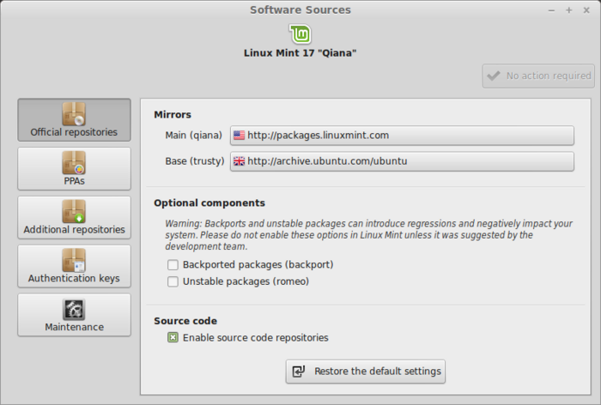Click the UK flag on Base mirror
The image size is (601, 405).
240,161
